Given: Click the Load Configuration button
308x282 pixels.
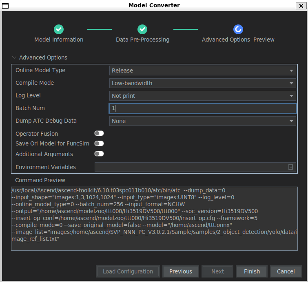Looking at the screenshot, I should pyautogui.click(x=128, y=271).
